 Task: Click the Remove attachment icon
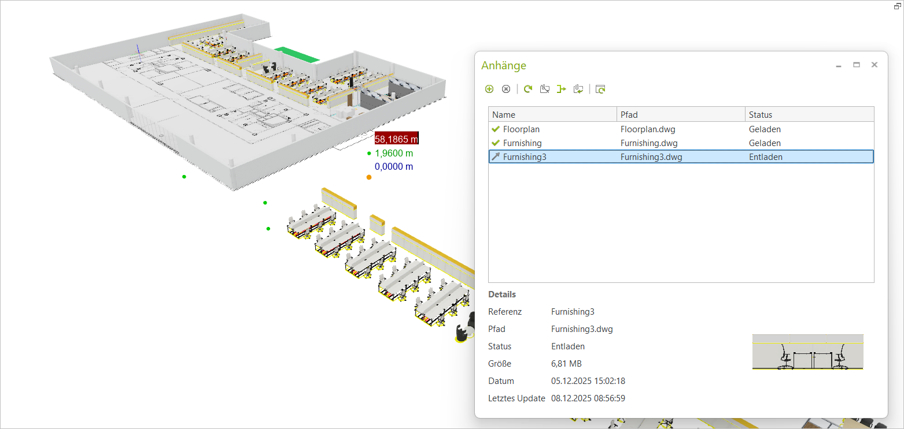tap(506, 89)
